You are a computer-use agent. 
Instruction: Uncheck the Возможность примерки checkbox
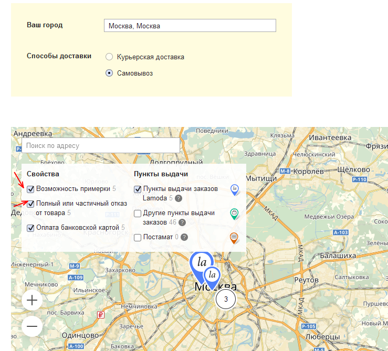click(30, 189)
